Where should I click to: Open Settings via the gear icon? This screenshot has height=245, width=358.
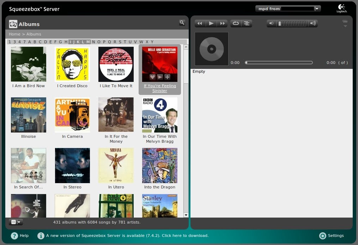pos(323,236)
